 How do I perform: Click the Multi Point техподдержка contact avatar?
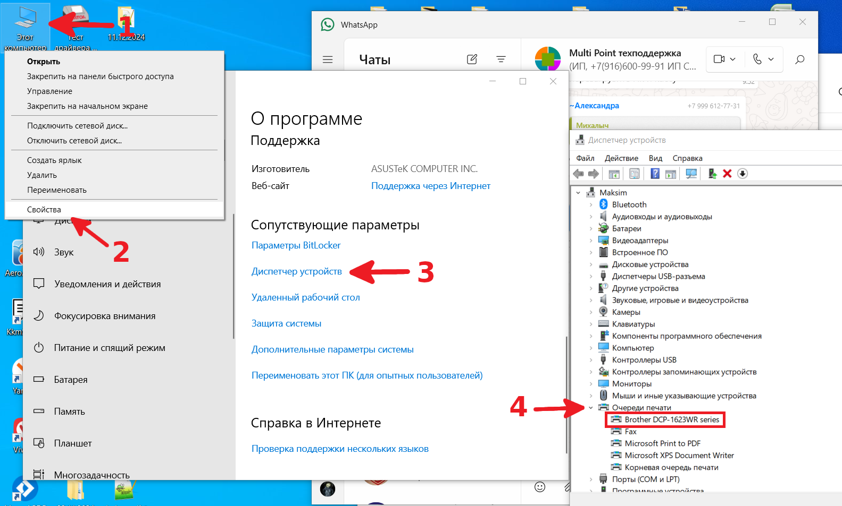pyautogui.click(x=548, y=59)
